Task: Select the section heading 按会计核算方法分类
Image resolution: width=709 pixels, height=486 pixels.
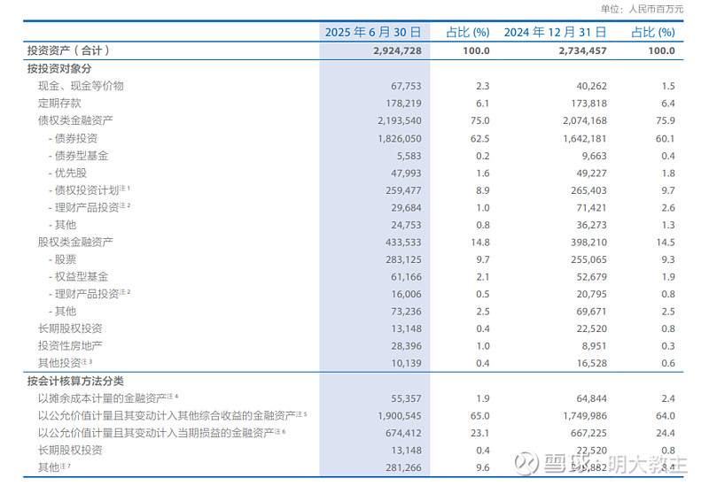Action: point(75,381)
